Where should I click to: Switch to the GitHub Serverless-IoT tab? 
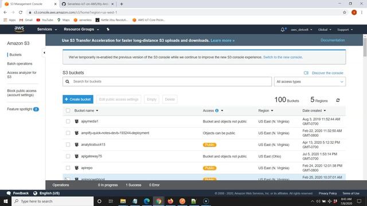[88, 4]
